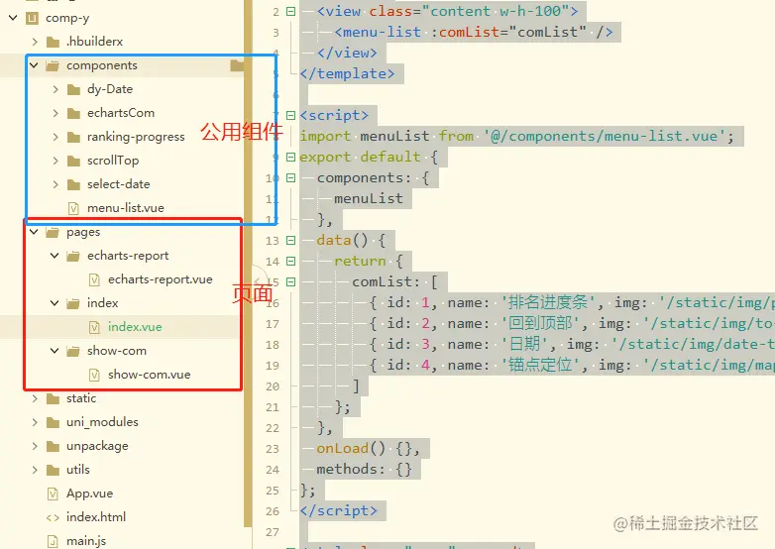This screenshot has width=775, height=549.
Task: Click the show-com folder icon
Action: click(x=73, y=351)
